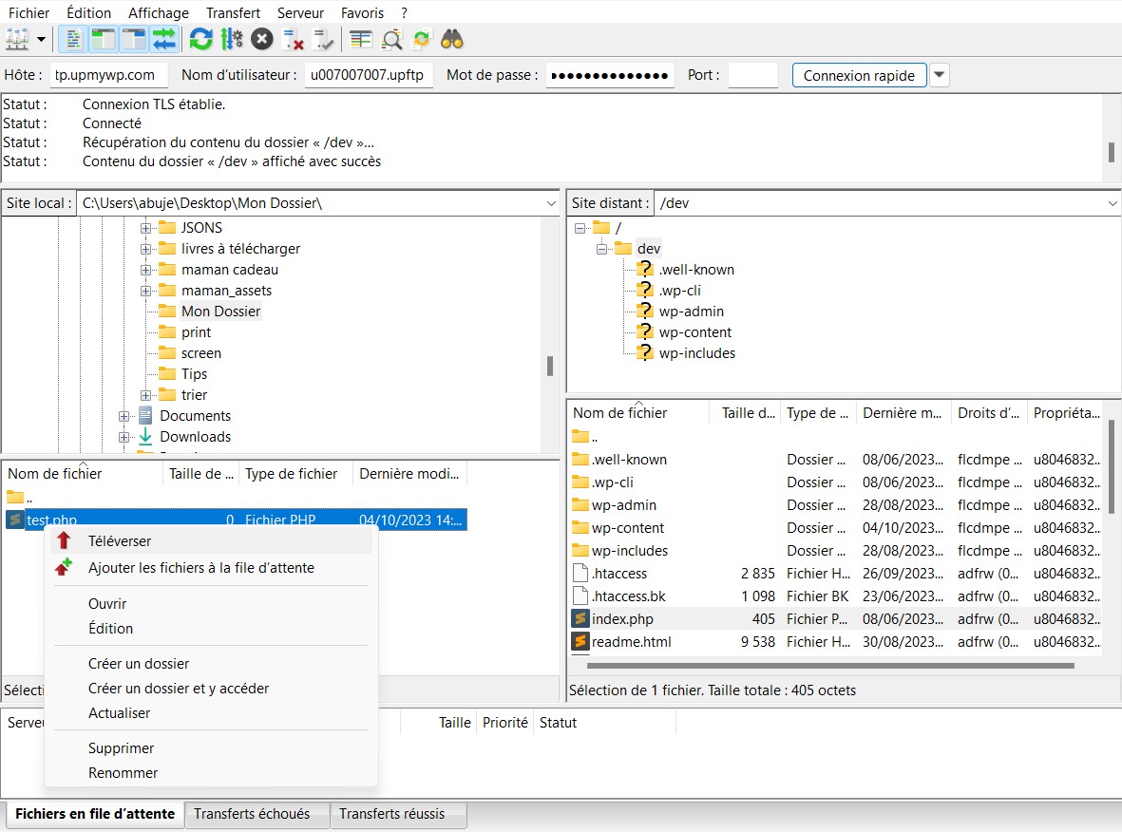
Task: Choose Créer un dossier et y accéder
Action: click(x=212, y=689)
